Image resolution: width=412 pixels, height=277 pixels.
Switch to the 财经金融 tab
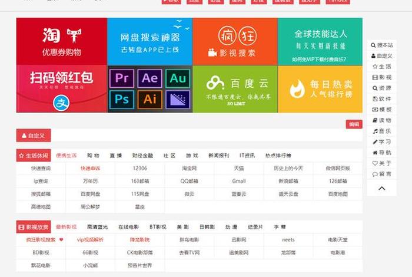(x=142, y=156)
